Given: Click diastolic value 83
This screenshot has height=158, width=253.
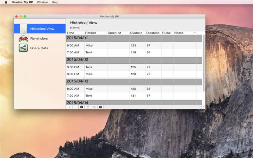Looking at the screenshot, I should 148,89.
